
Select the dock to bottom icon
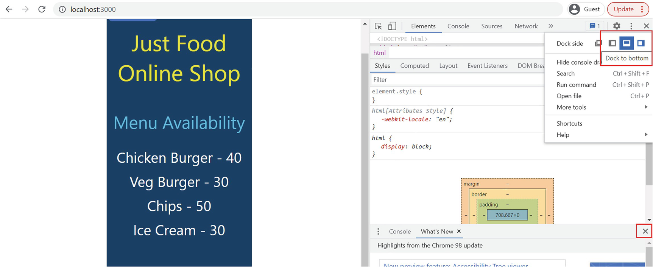tap(627, 43)
